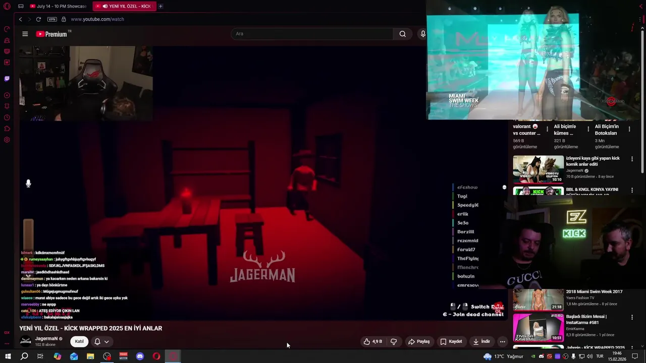646x363 pixels.
Task: Click the YouTube search magnifier button
Action: coord(402,34)
